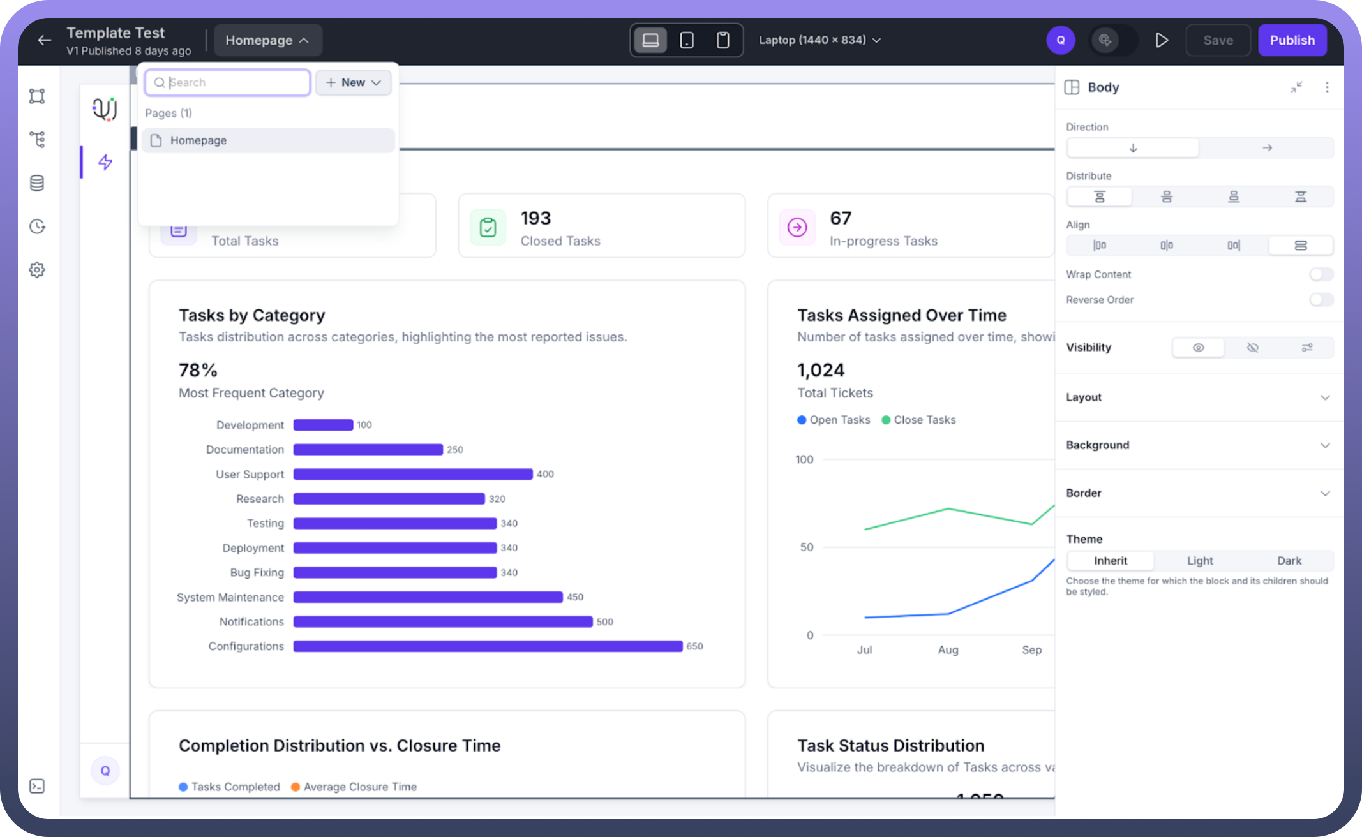Open the settings gear in left sidebar
1362x837 pixels.
coord(37,270)
